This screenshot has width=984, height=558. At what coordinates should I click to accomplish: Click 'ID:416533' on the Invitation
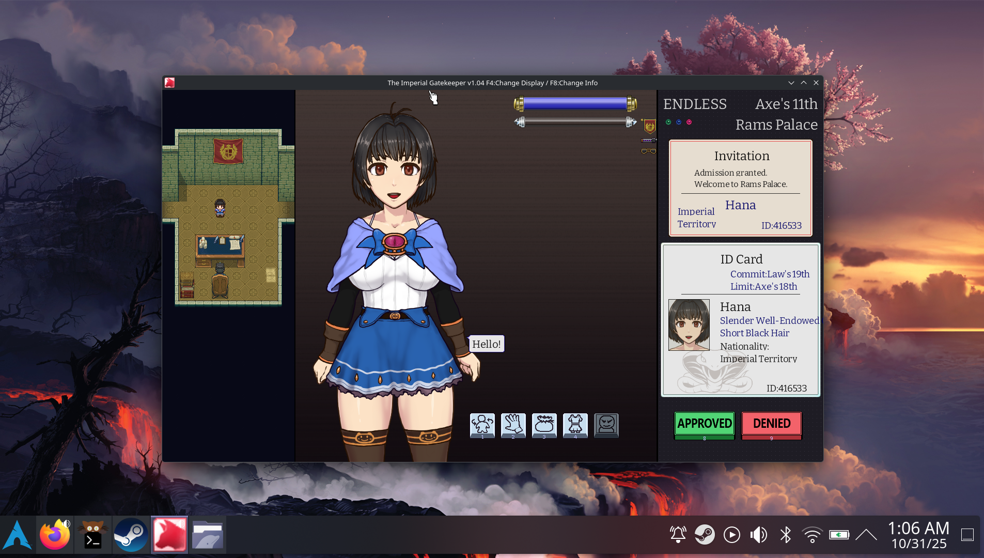pyautogui.click(x=782, y=226)
